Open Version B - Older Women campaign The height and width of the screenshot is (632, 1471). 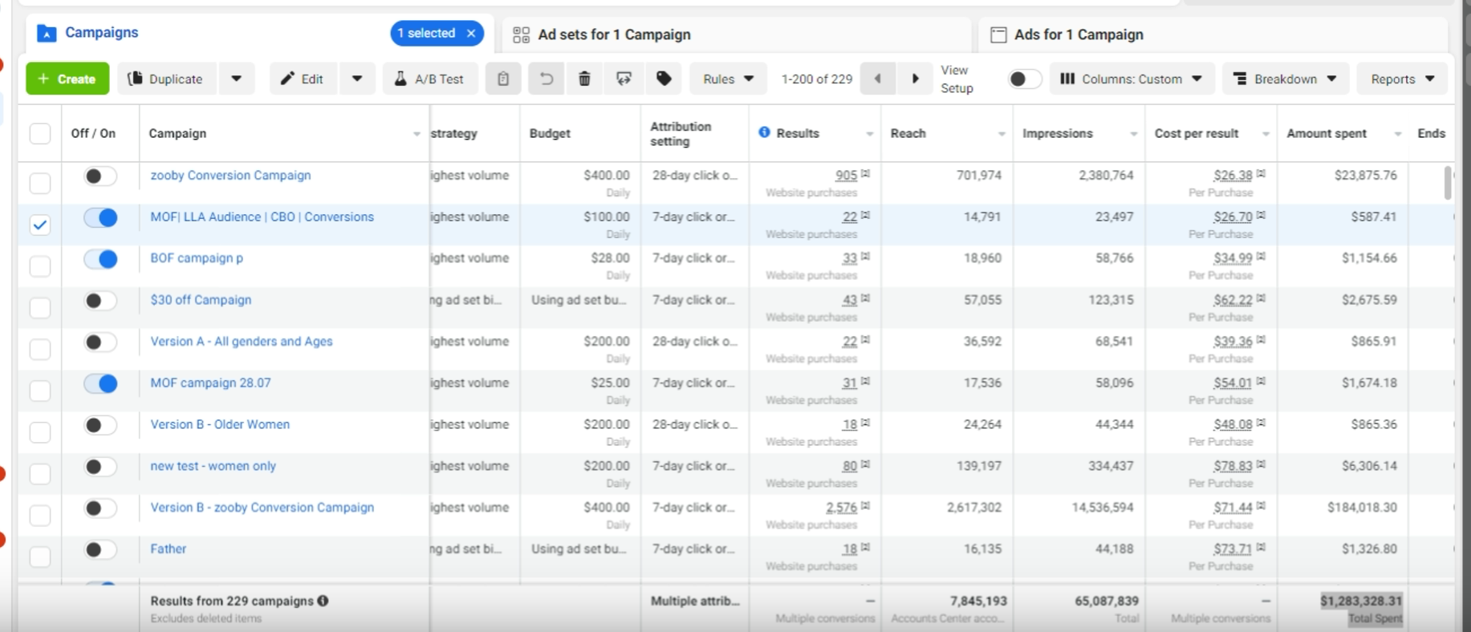point(220,424)
